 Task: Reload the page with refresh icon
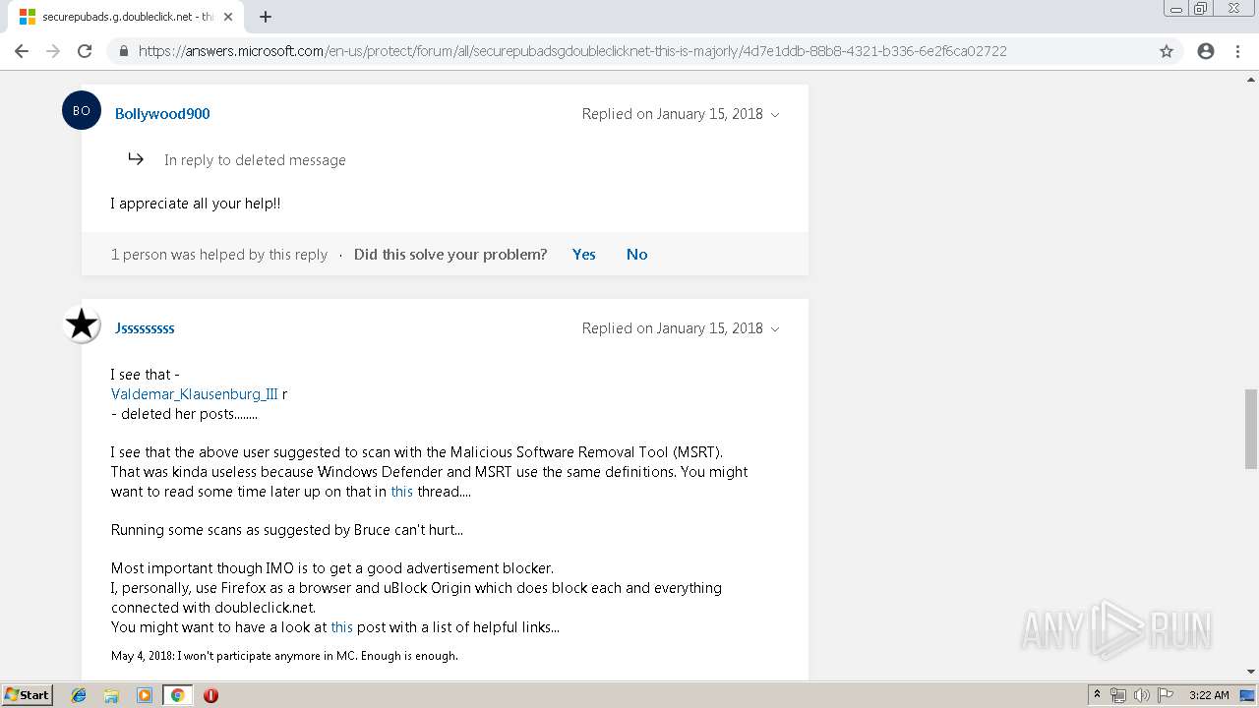point(85,51)
